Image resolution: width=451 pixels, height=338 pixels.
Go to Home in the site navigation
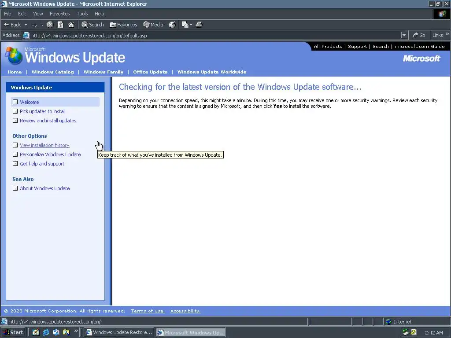tap(15, 72)
